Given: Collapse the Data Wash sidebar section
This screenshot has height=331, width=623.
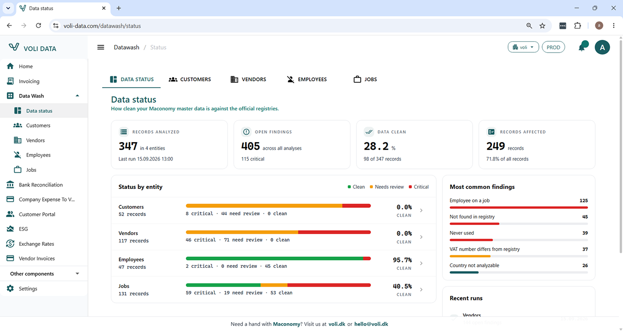Looking at the screenshot, I should 77,96.
